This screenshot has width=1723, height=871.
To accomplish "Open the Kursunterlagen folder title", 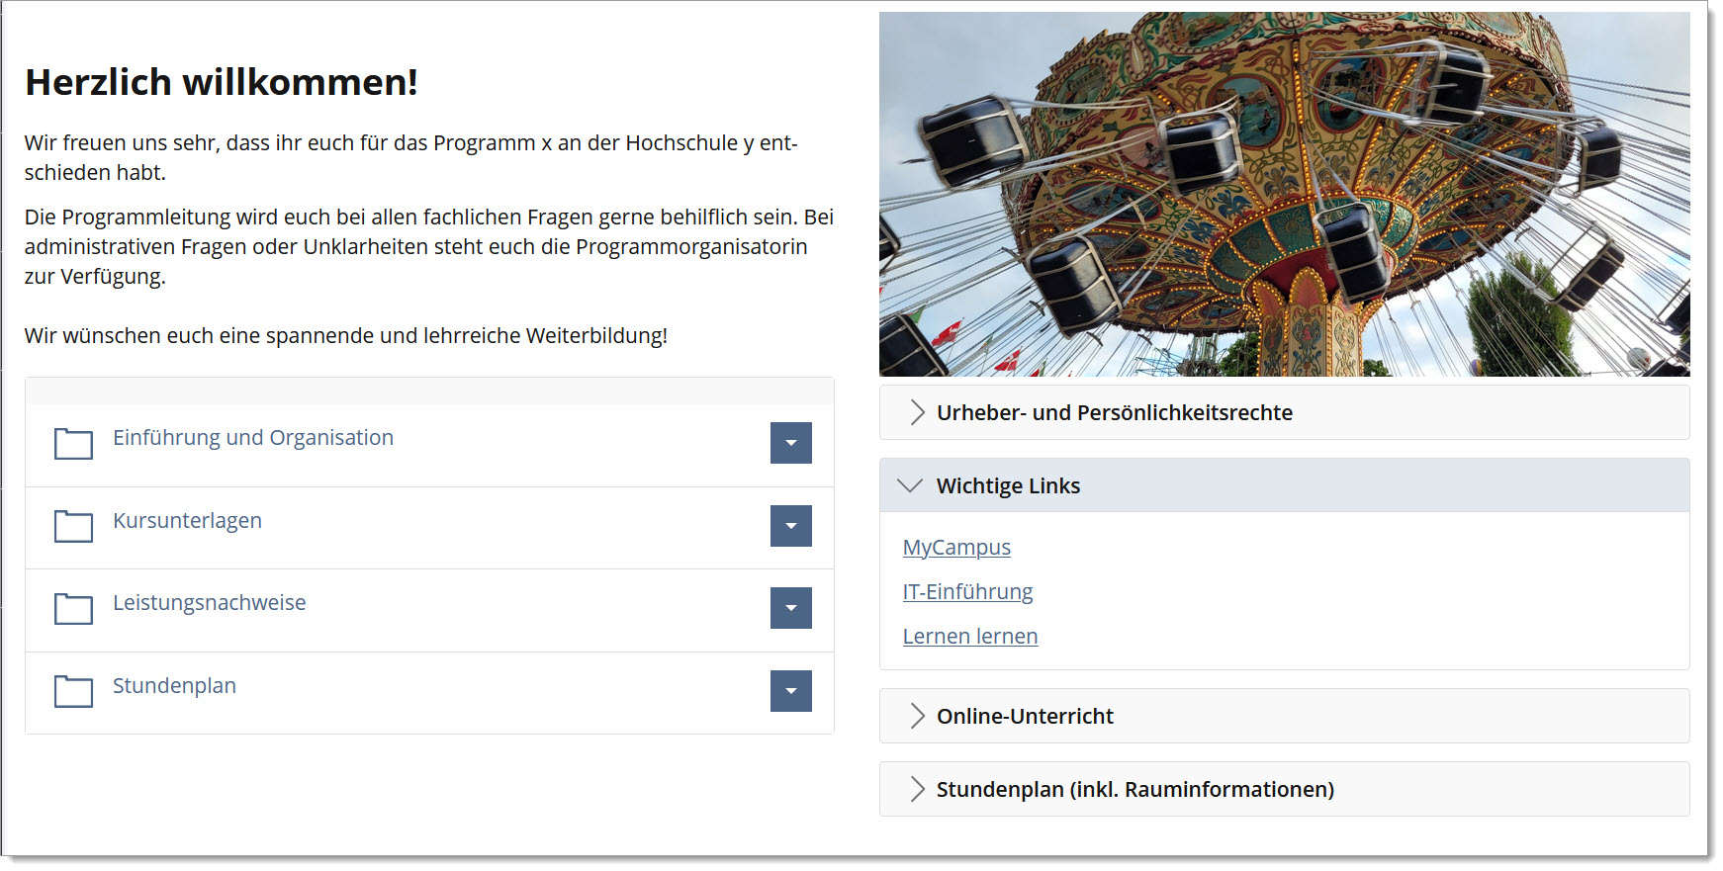I will pyautogui.click(x=187, y=521).
